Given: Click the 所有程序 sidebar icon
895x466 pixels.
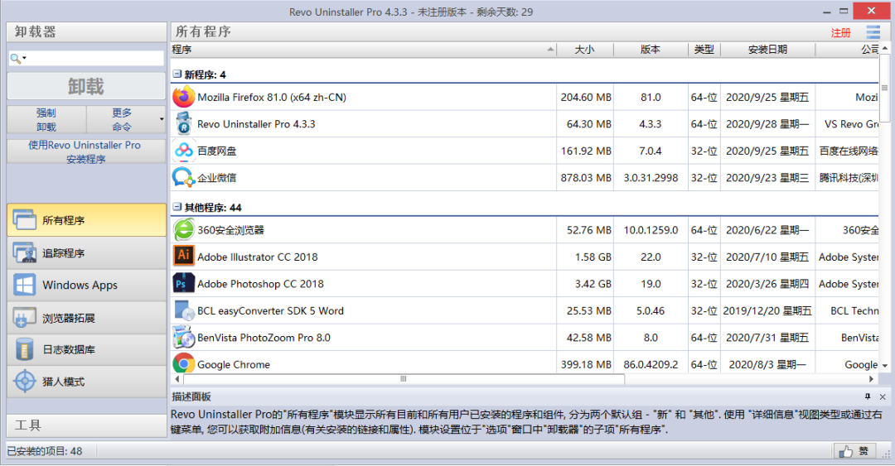Looking at the screenshot, I should tap(25, 220).
